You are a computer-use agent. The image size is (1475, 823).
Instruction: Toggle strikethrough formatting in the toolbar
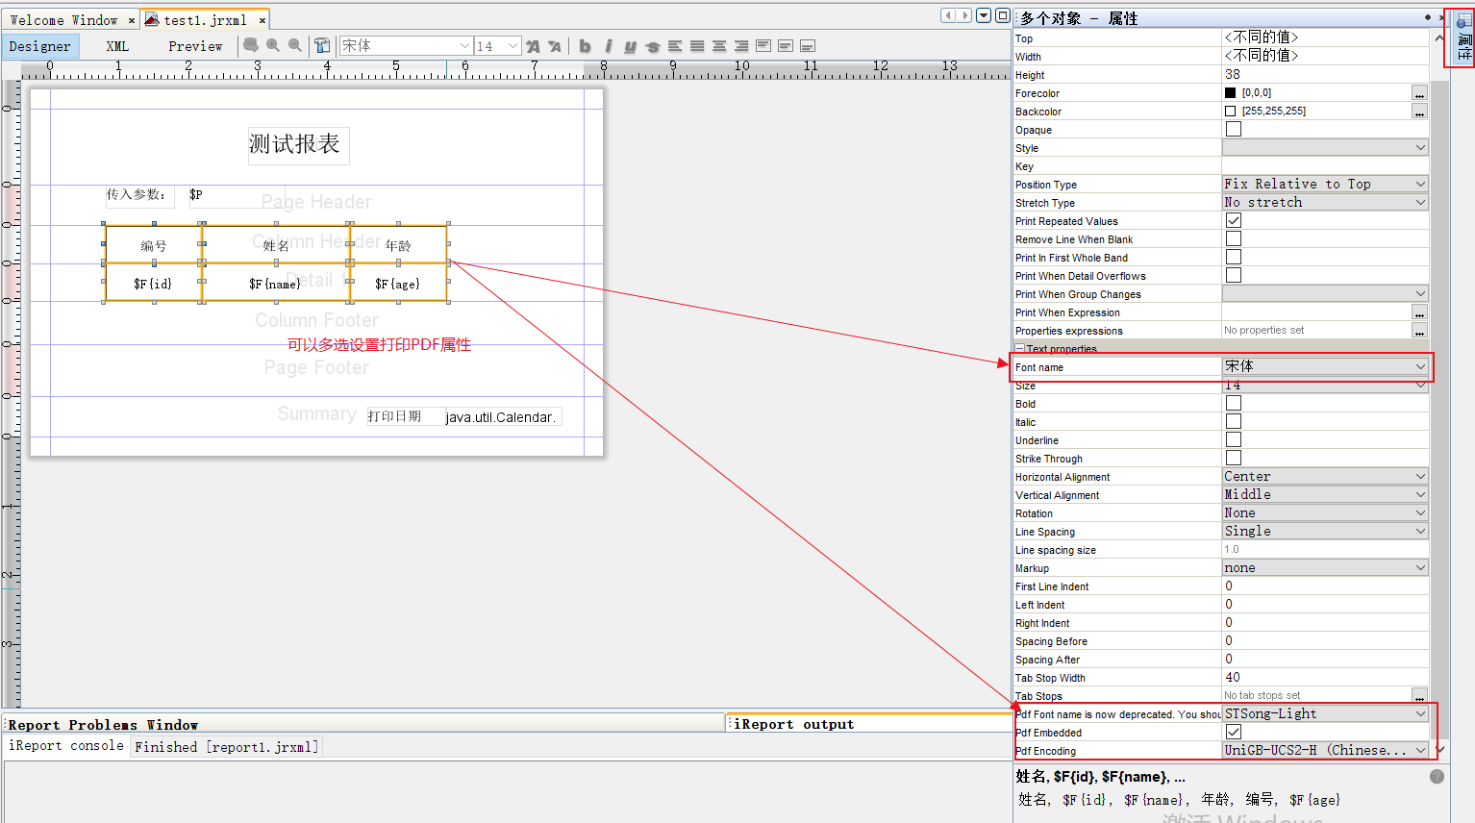click(x=653, y=46)
